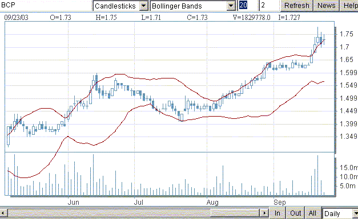Click the Refresh button

point(296,6)
